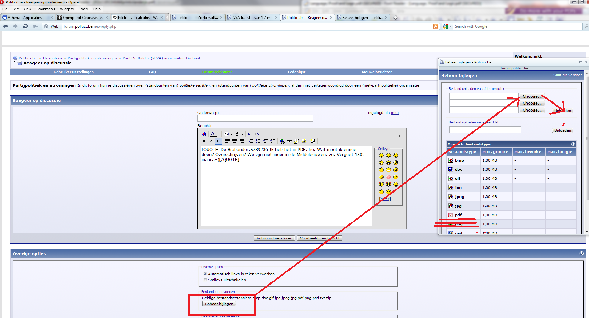The height and width of the screenshot is (318, 589).
Task: Click the attachment popup vertical scrollbar
Action: tap(587, 138)
